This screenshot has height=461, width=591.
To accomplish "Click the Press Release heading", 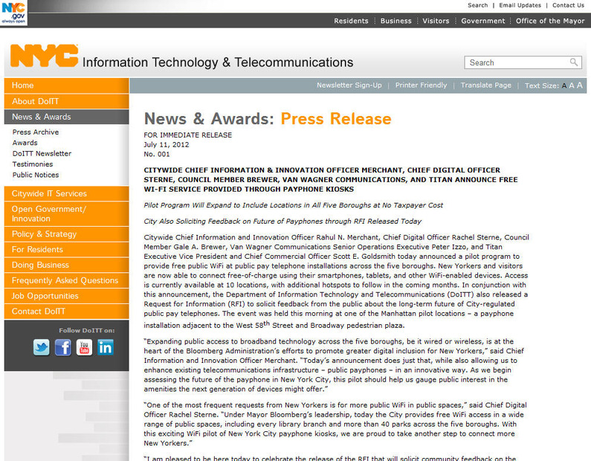I will pos(336,119).
